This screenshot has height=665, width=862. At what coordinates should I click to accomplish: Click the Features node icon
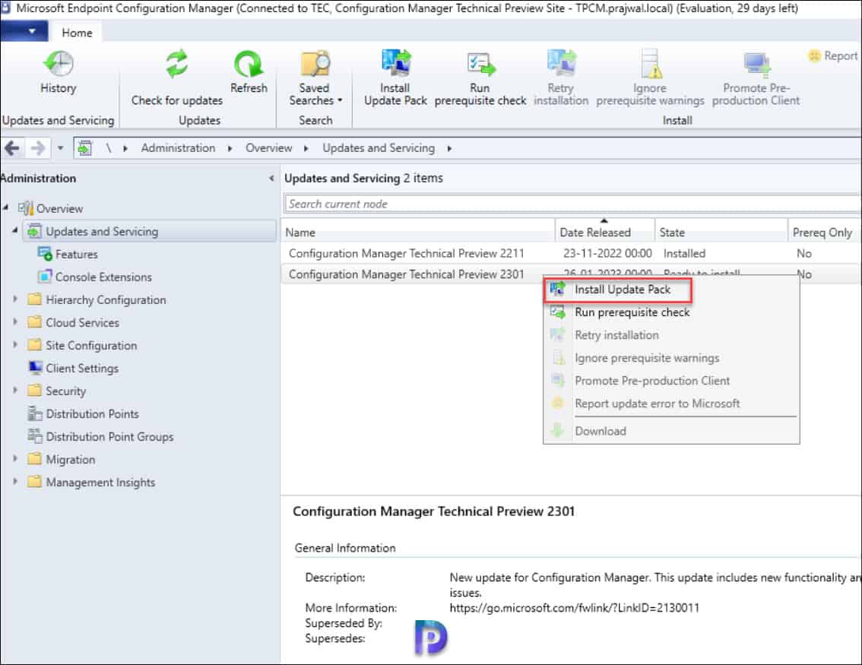[x=45, y=254]
